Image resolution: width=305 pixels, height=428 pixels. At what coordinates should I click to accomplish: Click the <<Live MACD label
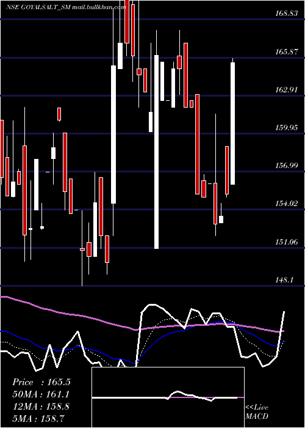(257, 412)
